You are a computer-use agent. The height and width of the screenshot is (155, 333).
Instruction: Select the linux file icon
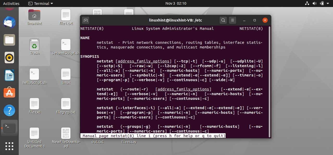(66, 77)
